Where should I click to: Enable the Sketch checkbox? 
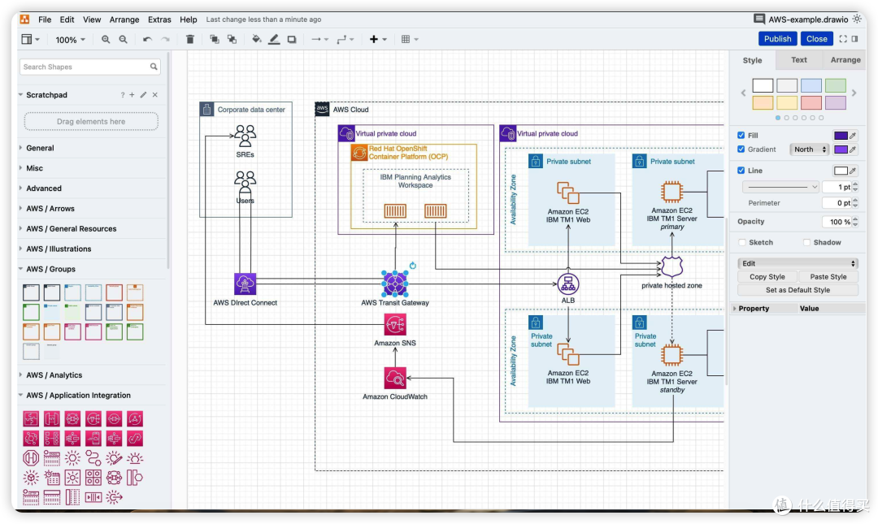click(742, 242)
